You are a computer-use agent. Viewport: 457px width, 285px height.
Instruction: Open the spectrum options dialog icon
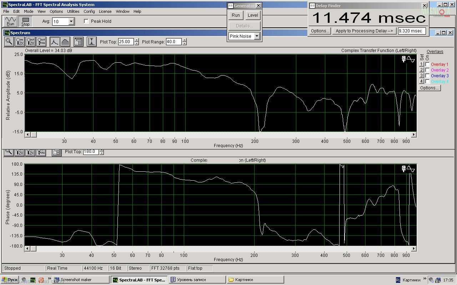point(79,42)
